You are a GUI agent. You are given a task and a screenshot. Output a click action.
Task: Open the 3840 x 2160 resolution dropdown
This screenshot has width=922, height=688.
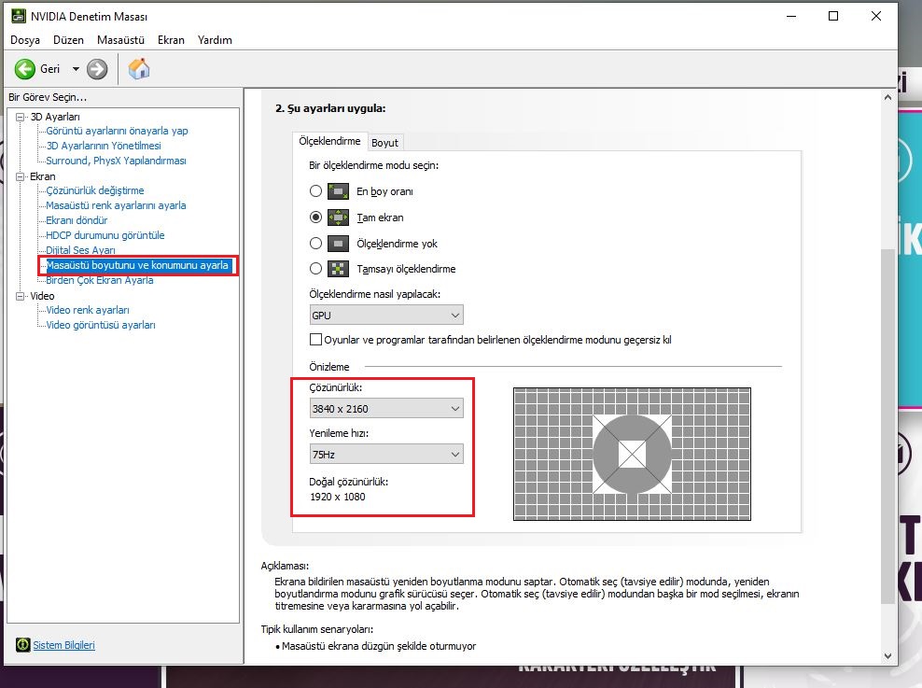pyautogui.click(x=386, y=408)
